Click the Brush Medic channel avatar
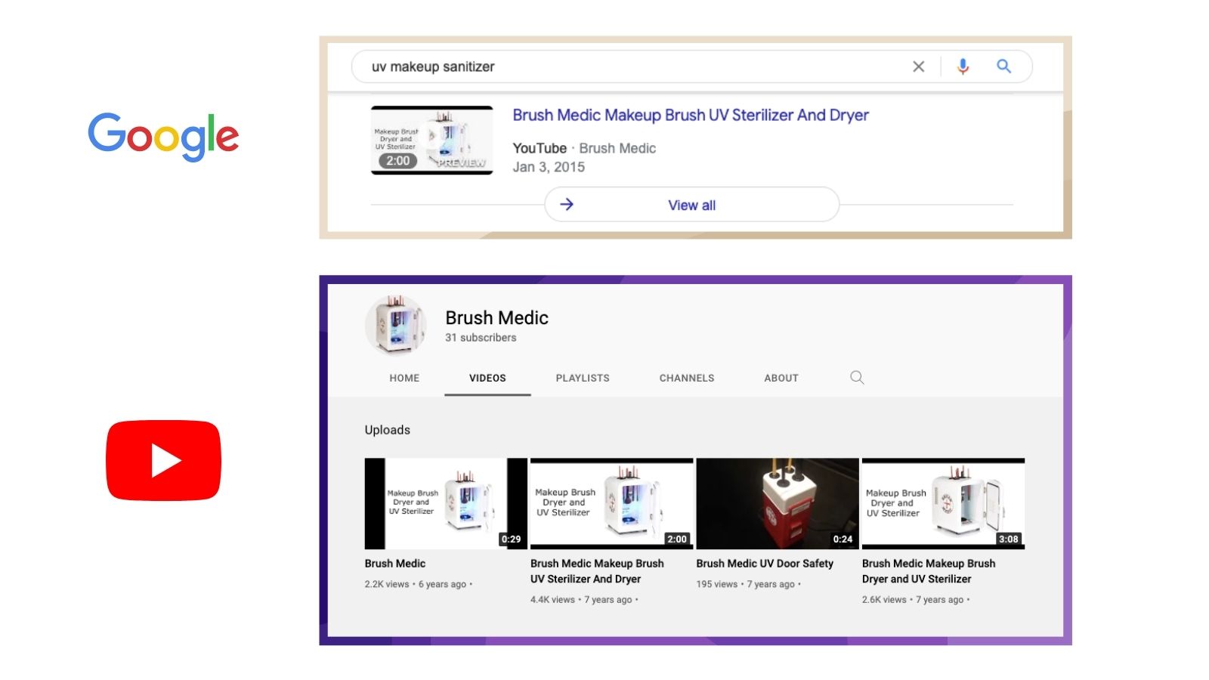1209x680 pixels. 395,325
